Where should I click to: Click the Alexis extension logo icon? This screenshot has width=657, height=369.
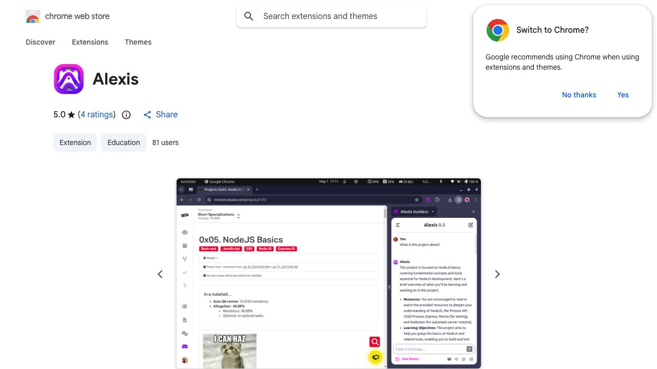point(69,79)
